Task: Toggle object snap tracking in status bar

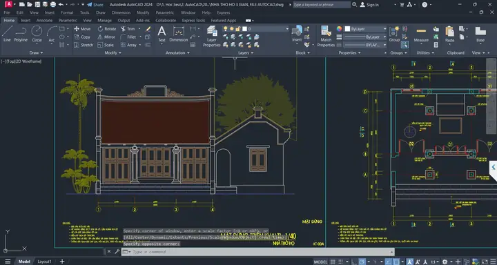Action: (388, 262)
